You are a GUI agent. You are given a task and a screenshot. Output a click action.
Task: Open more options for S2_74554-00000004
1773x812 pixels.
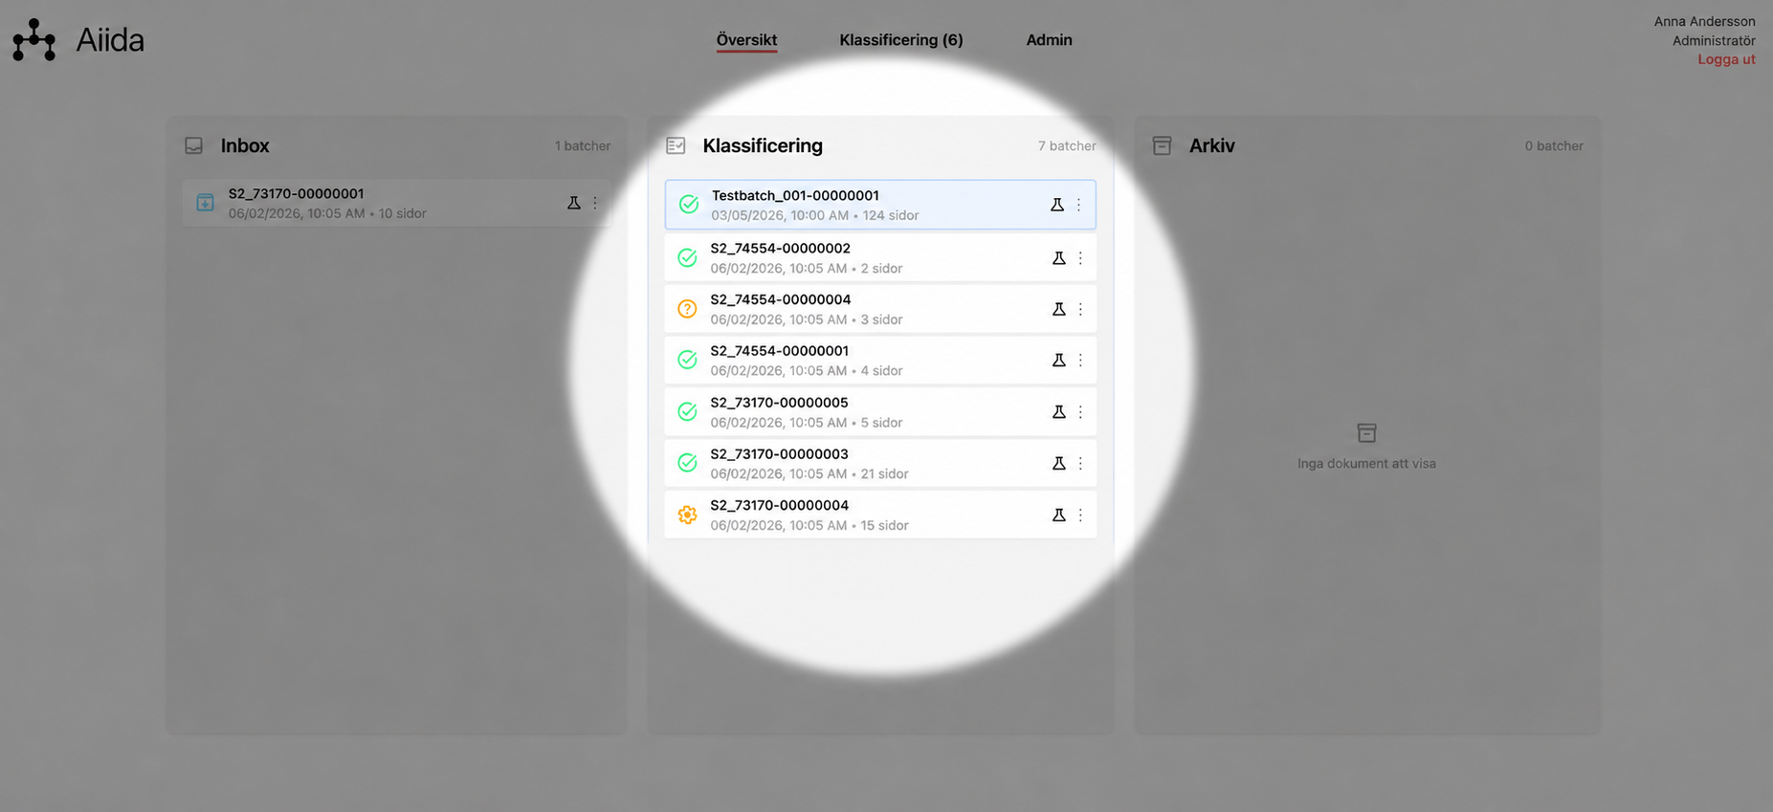tap(1080, 309)
